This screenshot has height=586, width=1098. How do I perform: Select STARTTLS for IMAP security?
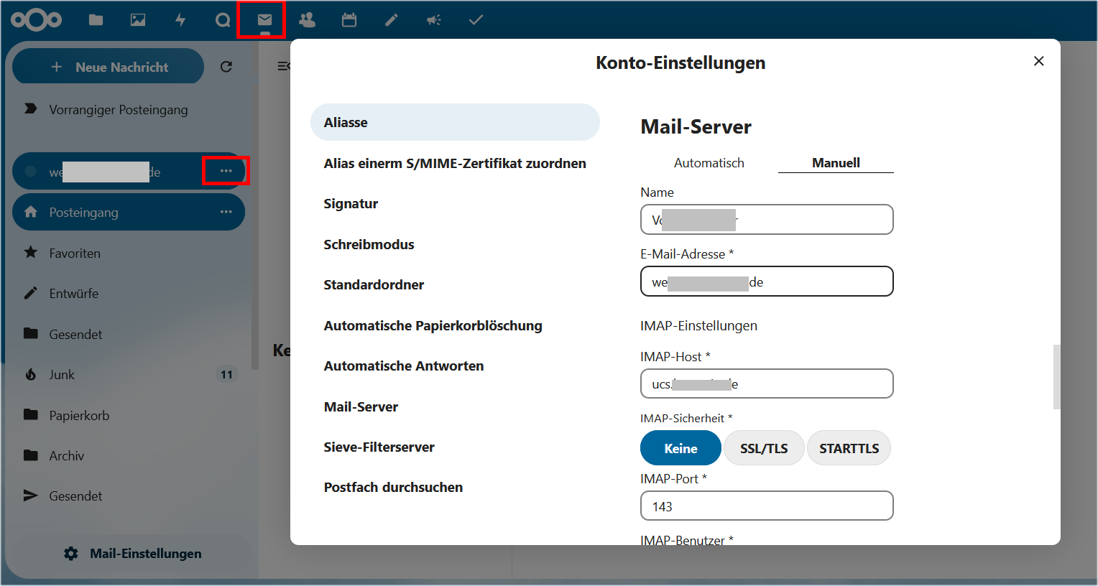pyautogui.click(x=849, y=448)
